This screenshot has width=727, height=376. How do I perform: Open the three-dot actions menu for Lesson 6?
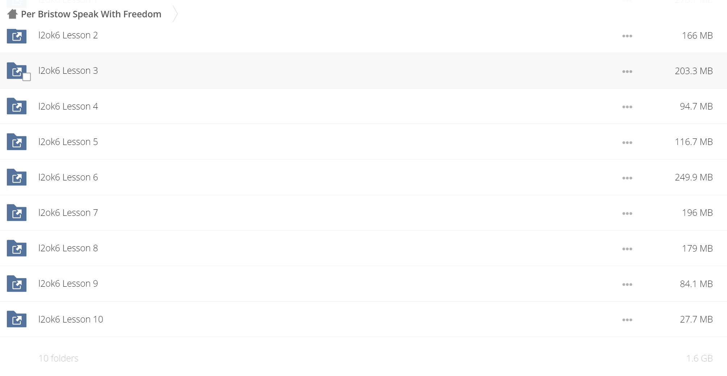(x=627, y=178)
